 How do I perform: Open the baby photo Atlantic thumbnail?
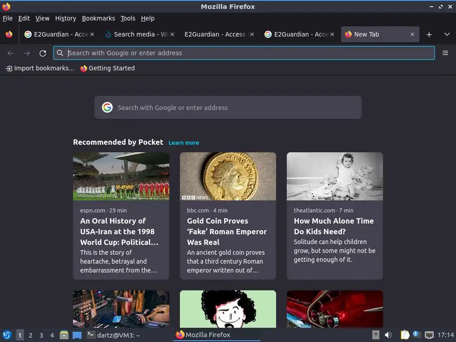335,176
